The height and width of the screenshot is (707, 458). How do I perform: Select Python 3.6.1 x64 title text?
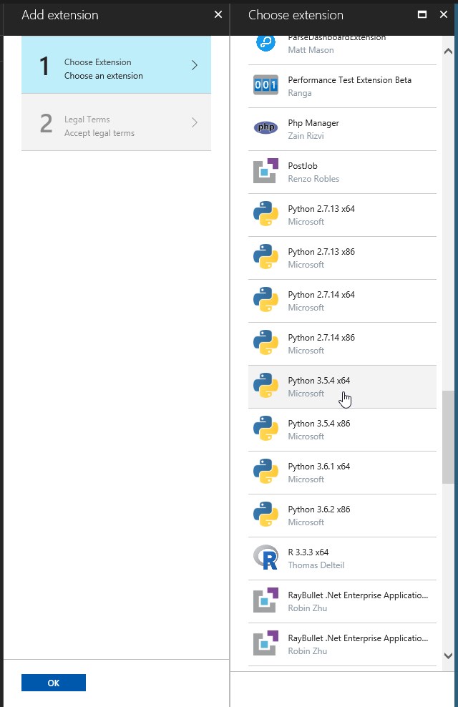(318, 467)
